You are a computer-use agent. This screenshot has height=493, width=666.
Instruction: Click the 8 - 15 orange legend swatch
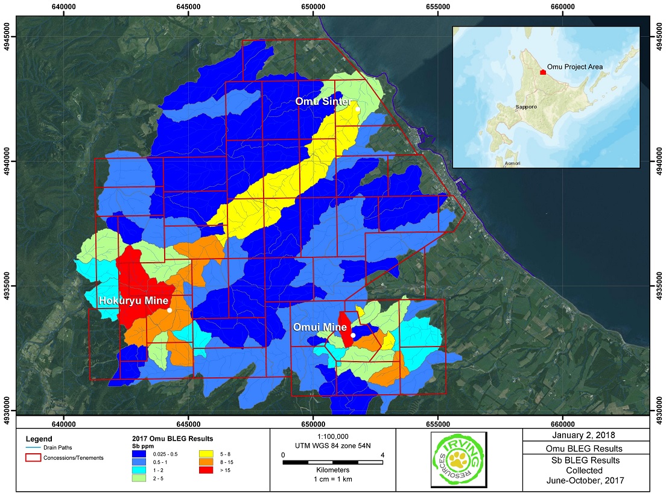[x=206, y=462]
